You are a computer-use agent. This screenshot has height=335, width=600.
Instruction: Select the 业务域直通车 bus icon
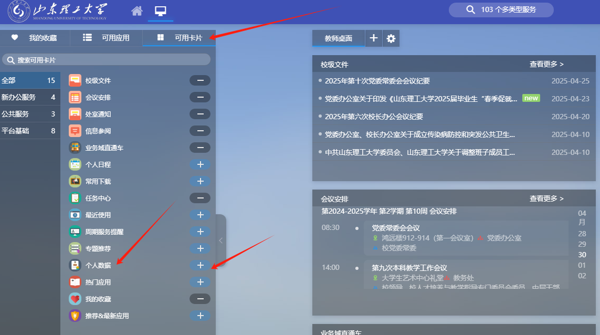(75, 148)
